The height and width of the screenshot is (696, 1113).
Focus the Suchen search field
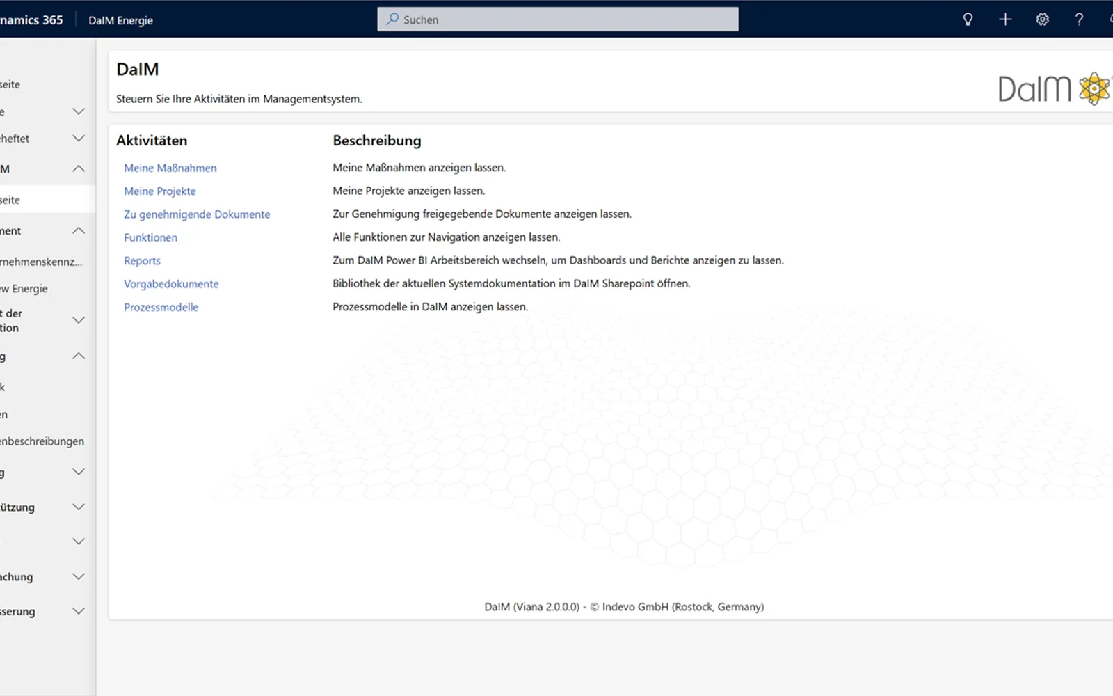pyautogui.click(x=558, y=19)
